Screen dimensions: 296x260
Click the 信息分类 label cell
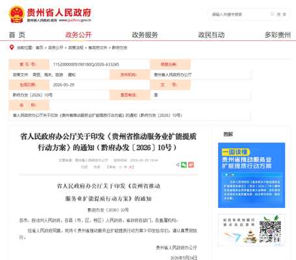(x=170, y=64)
